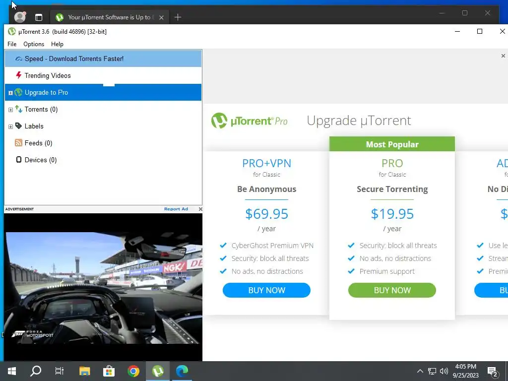Open a new tab in browser window
Screen dimensions: 508x381
(178, 17)
